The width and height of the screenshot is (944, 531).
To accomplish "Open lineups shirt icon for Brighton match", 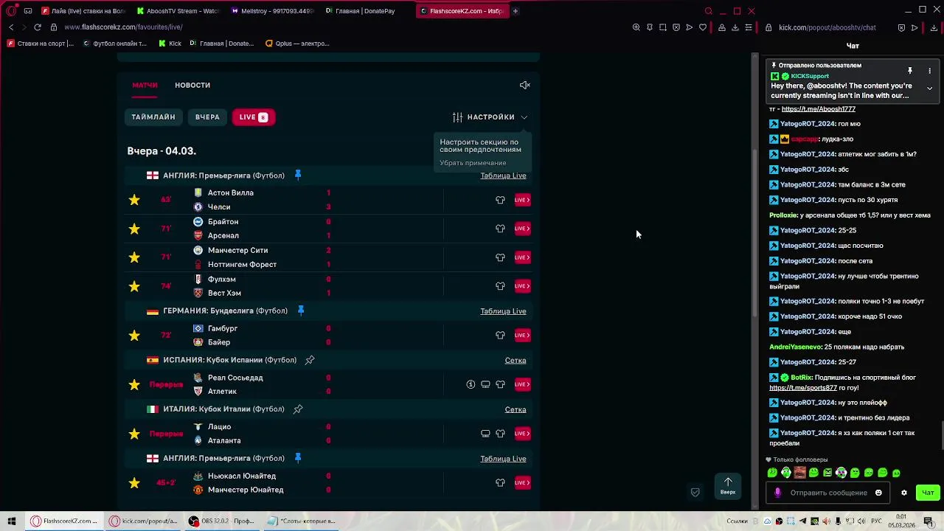I will coord(500,229).
